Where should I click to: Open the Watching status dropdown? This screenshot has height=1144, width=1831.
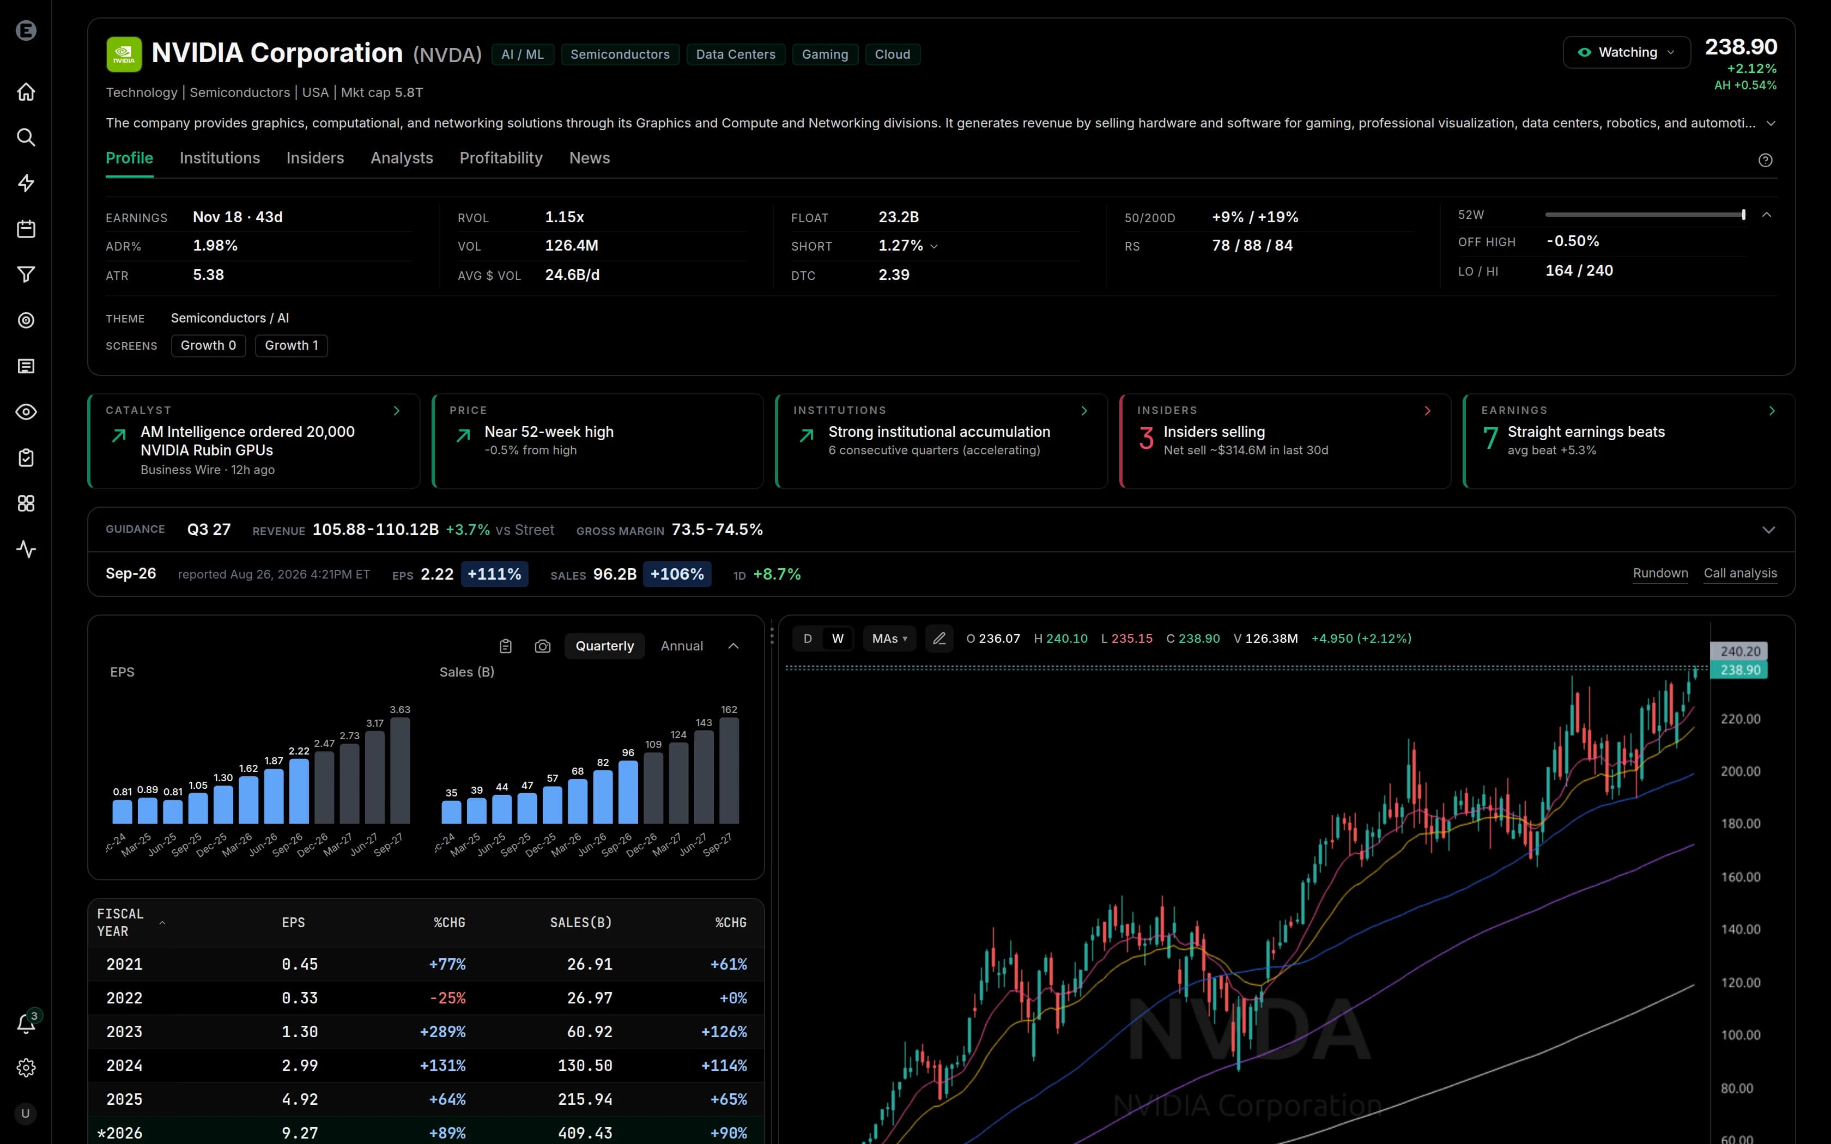(x=1627, y=52)
